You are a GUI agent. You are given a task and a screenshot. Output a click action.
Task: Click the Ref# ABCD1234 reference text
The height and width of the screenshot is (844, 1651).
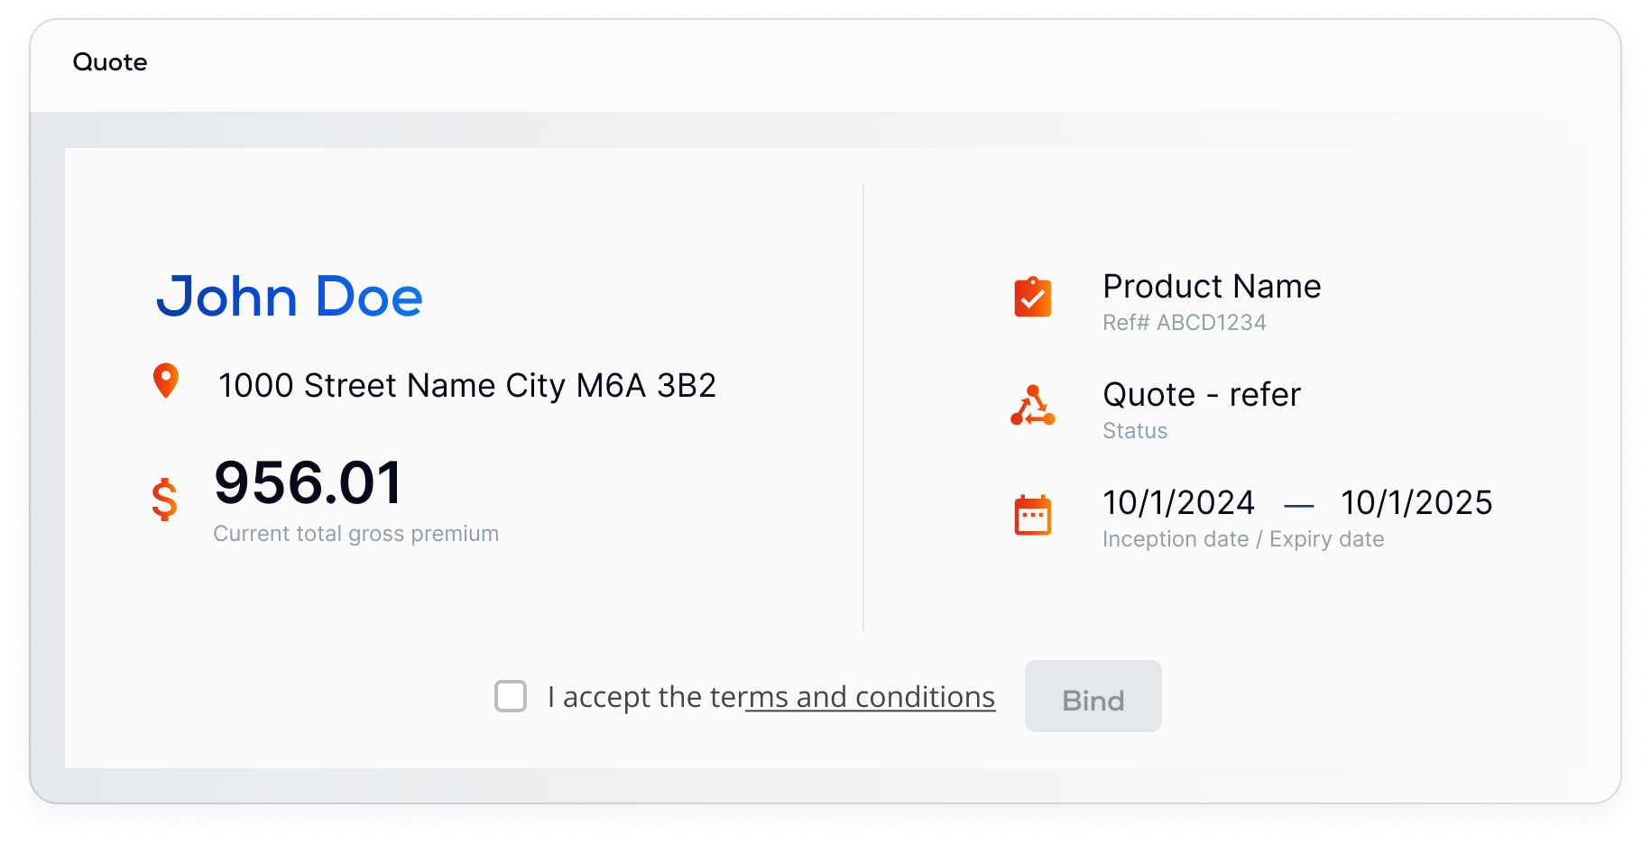(1184, 323)
